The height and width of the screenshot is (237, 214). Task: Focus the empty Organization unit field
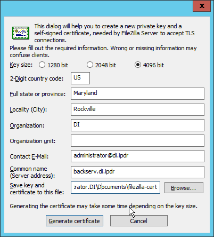tap(137, 141)
